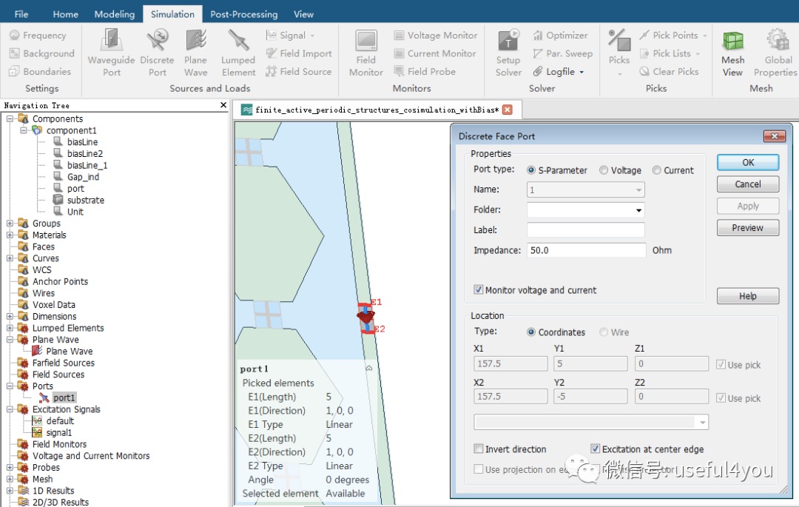
Task: Add a Field Probe
Action: coord(425,71)
